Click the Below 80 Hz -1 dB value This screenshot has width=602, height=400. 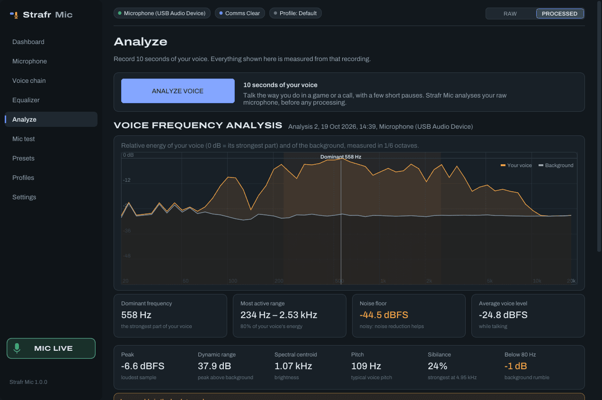tap(516, 366)
